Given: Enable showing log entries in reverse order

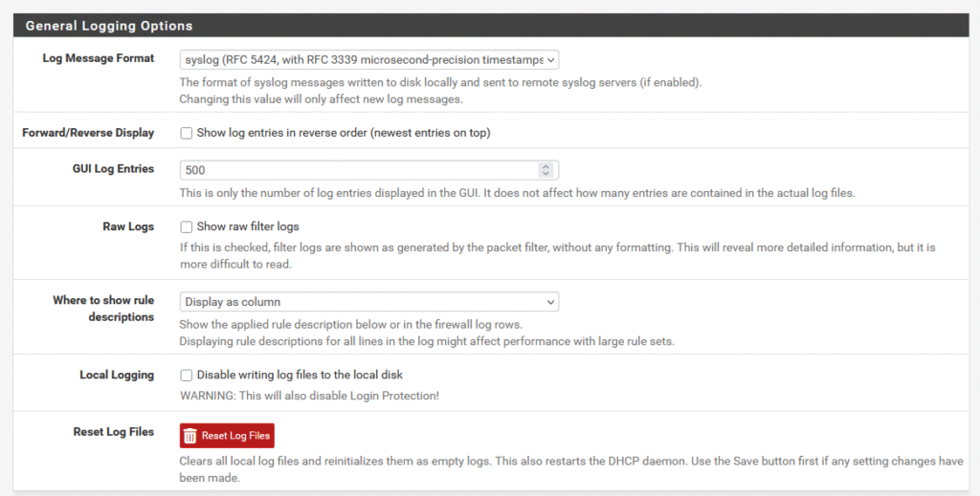Looking at the screenshot, I should [187, 134].
